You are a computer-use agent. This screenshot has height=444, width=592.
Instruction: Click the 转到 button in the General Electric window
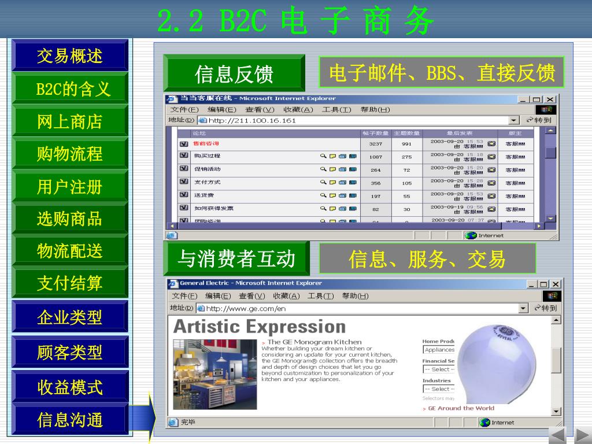point(546,309)
